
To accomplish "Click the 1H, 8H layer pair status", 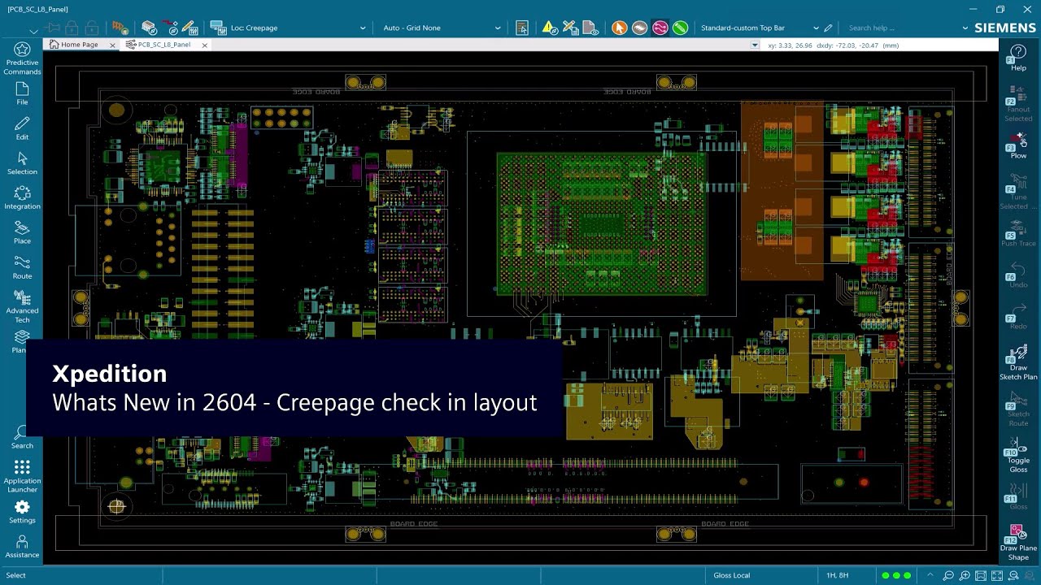I will click(838, 575).
